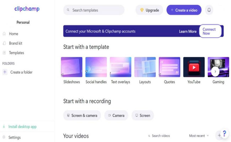Click the plus icon beside Create a folder
231x142 pixels.
click(x=5, y=72)
